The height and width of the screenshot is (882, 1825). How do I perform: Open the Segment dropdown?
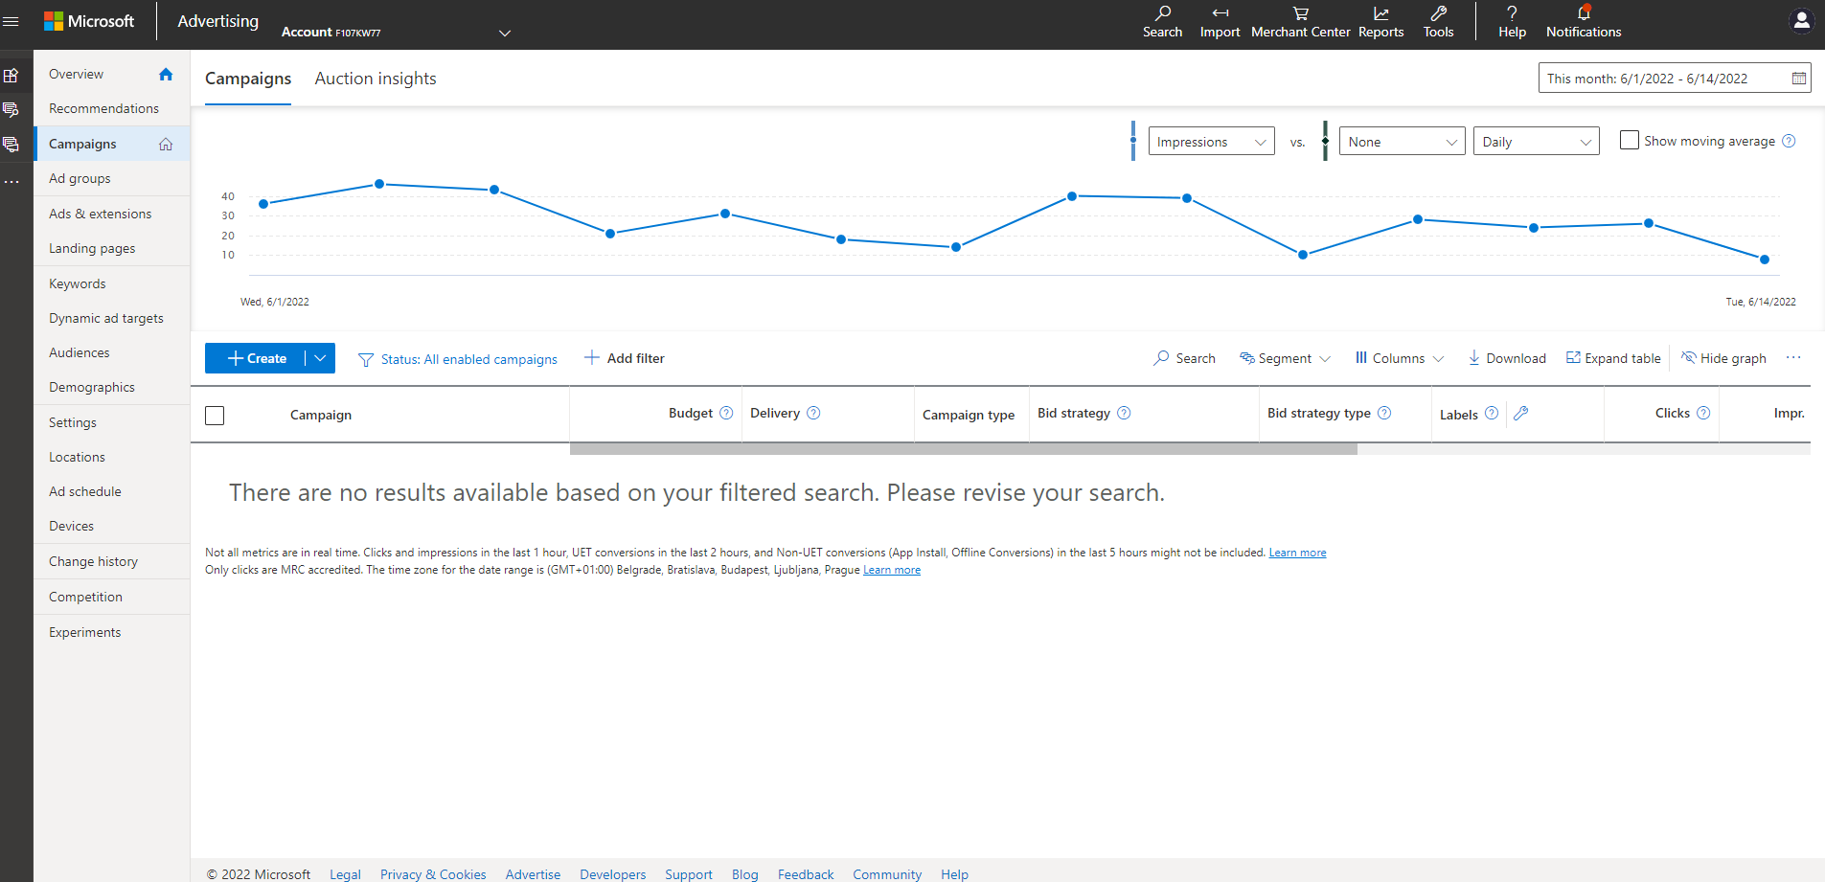1285,358
